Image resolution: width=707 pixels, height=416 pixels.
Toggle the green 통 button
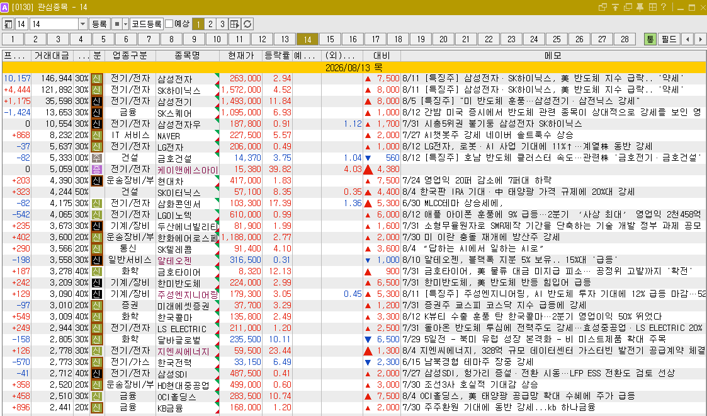coord(650,39)
